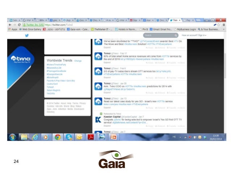Viewport: 231px width, 173px height.
Task: Open the 'Have an account? Sign in' dropdown
Action: [194, 35]
